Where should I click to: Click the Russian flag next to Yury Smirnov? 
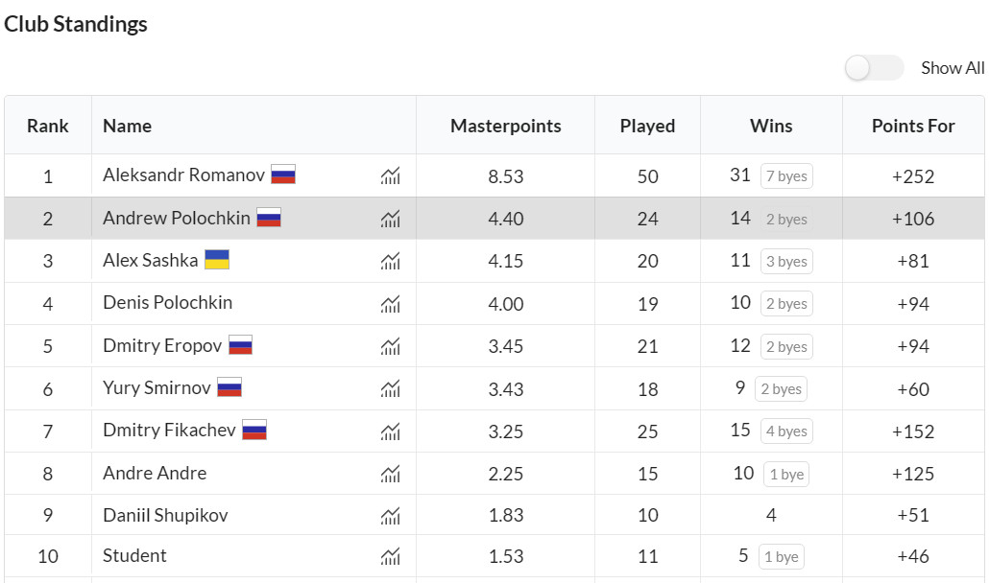pos(229,388)
